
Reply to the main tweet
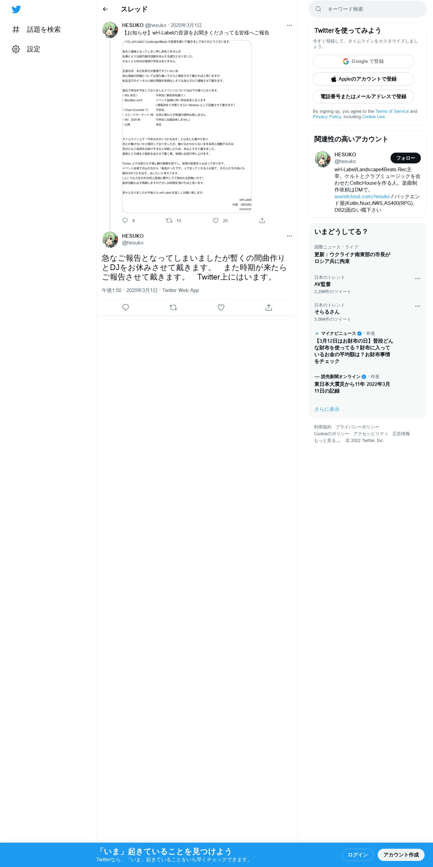[125, 307]
